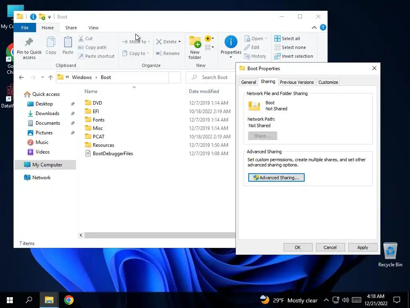Click Cancel in Boot Properties
The height and width of the screenshot is (308, 410).
click(x=330, y=247)
